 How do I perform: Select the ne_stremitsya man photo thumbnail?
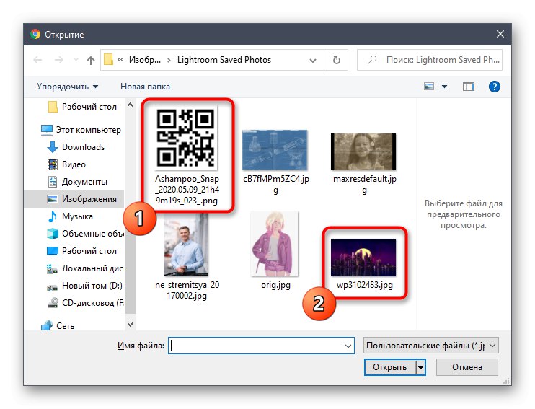coord(186,244)
